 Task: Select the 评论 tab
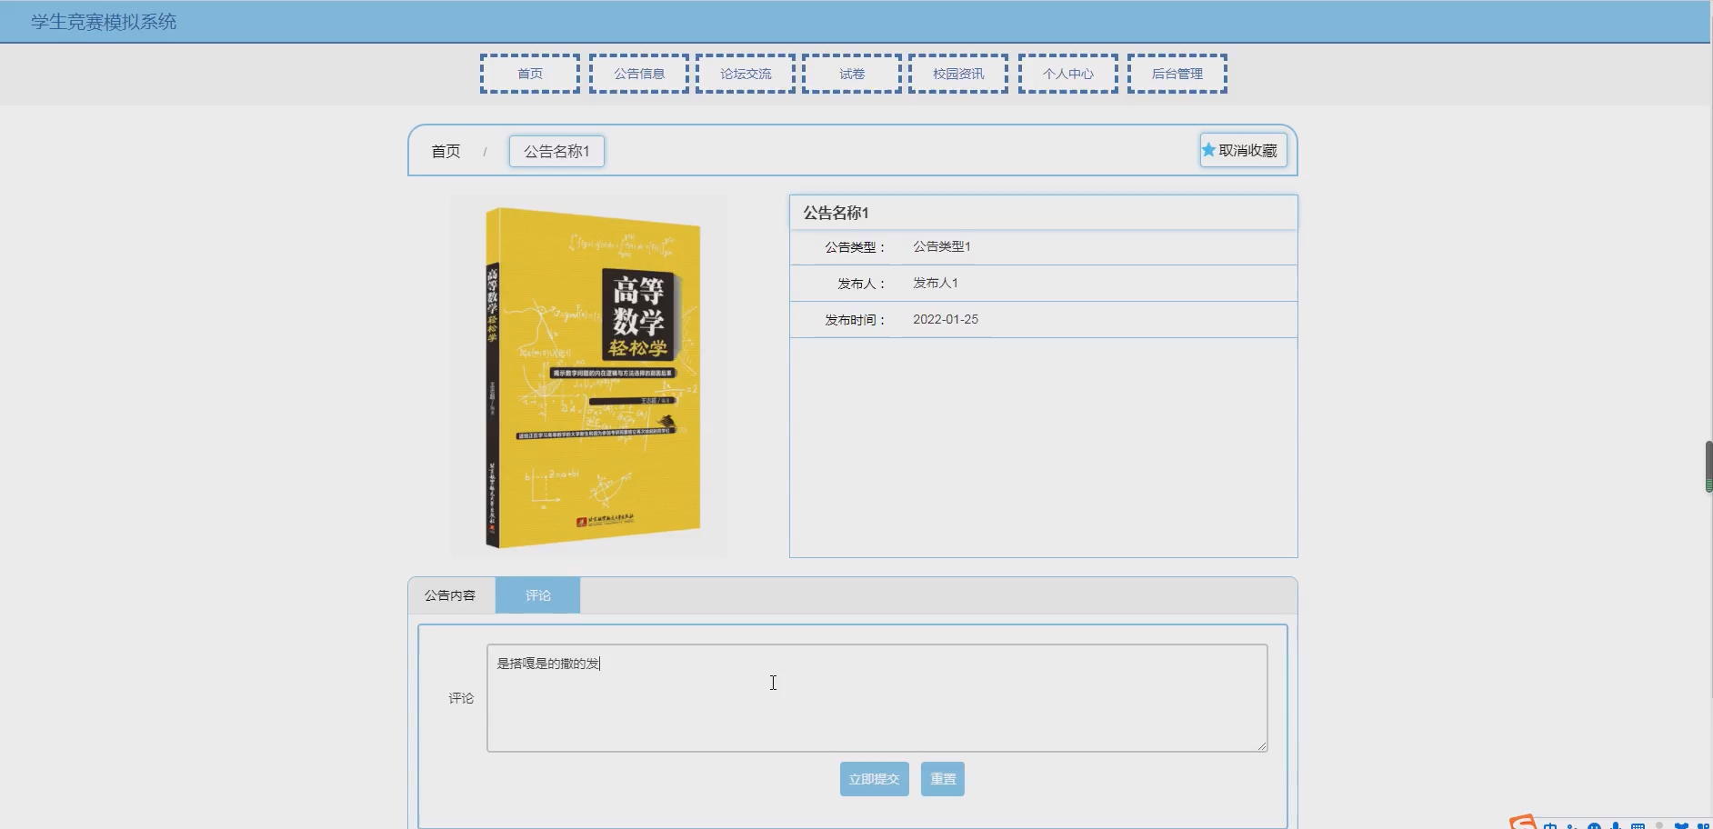click(x=538, y=595)
